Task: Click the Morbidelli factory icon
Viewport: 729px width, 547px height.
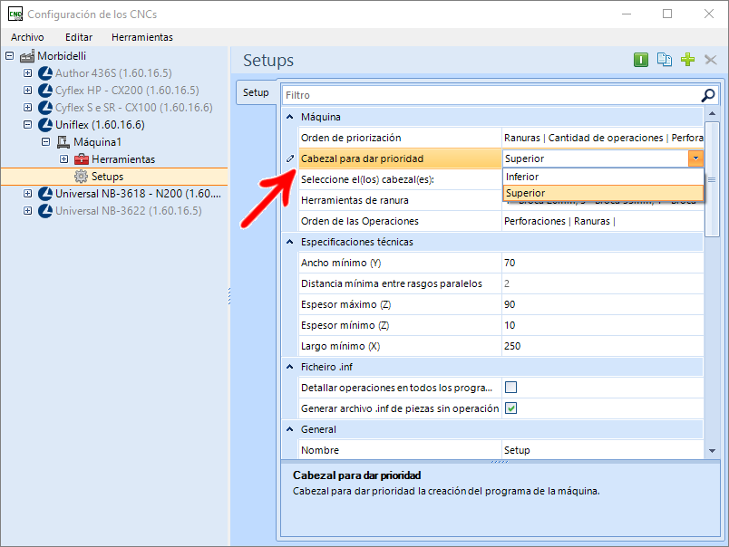Action: pos(27,56)
